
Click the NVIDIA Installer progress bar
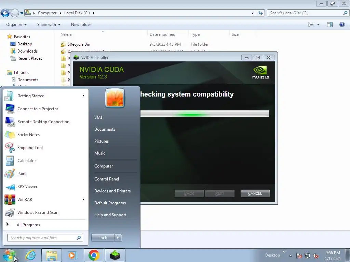205,114
